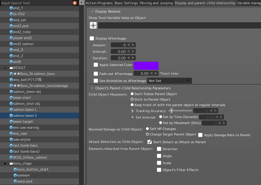
Task: Click the up arrow button beside search
Action: point(81,3)
